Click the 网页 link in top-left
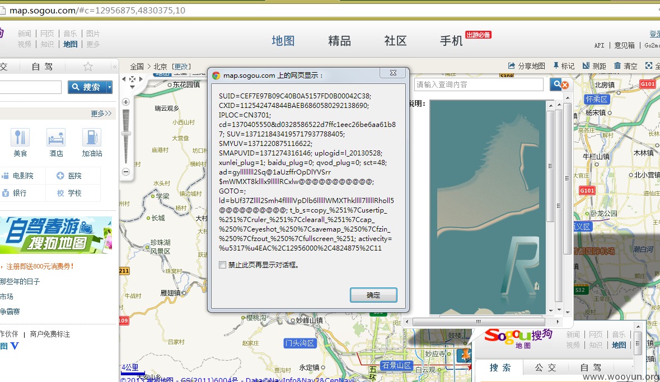Viewport: 660px width, 382px height. 47,34
